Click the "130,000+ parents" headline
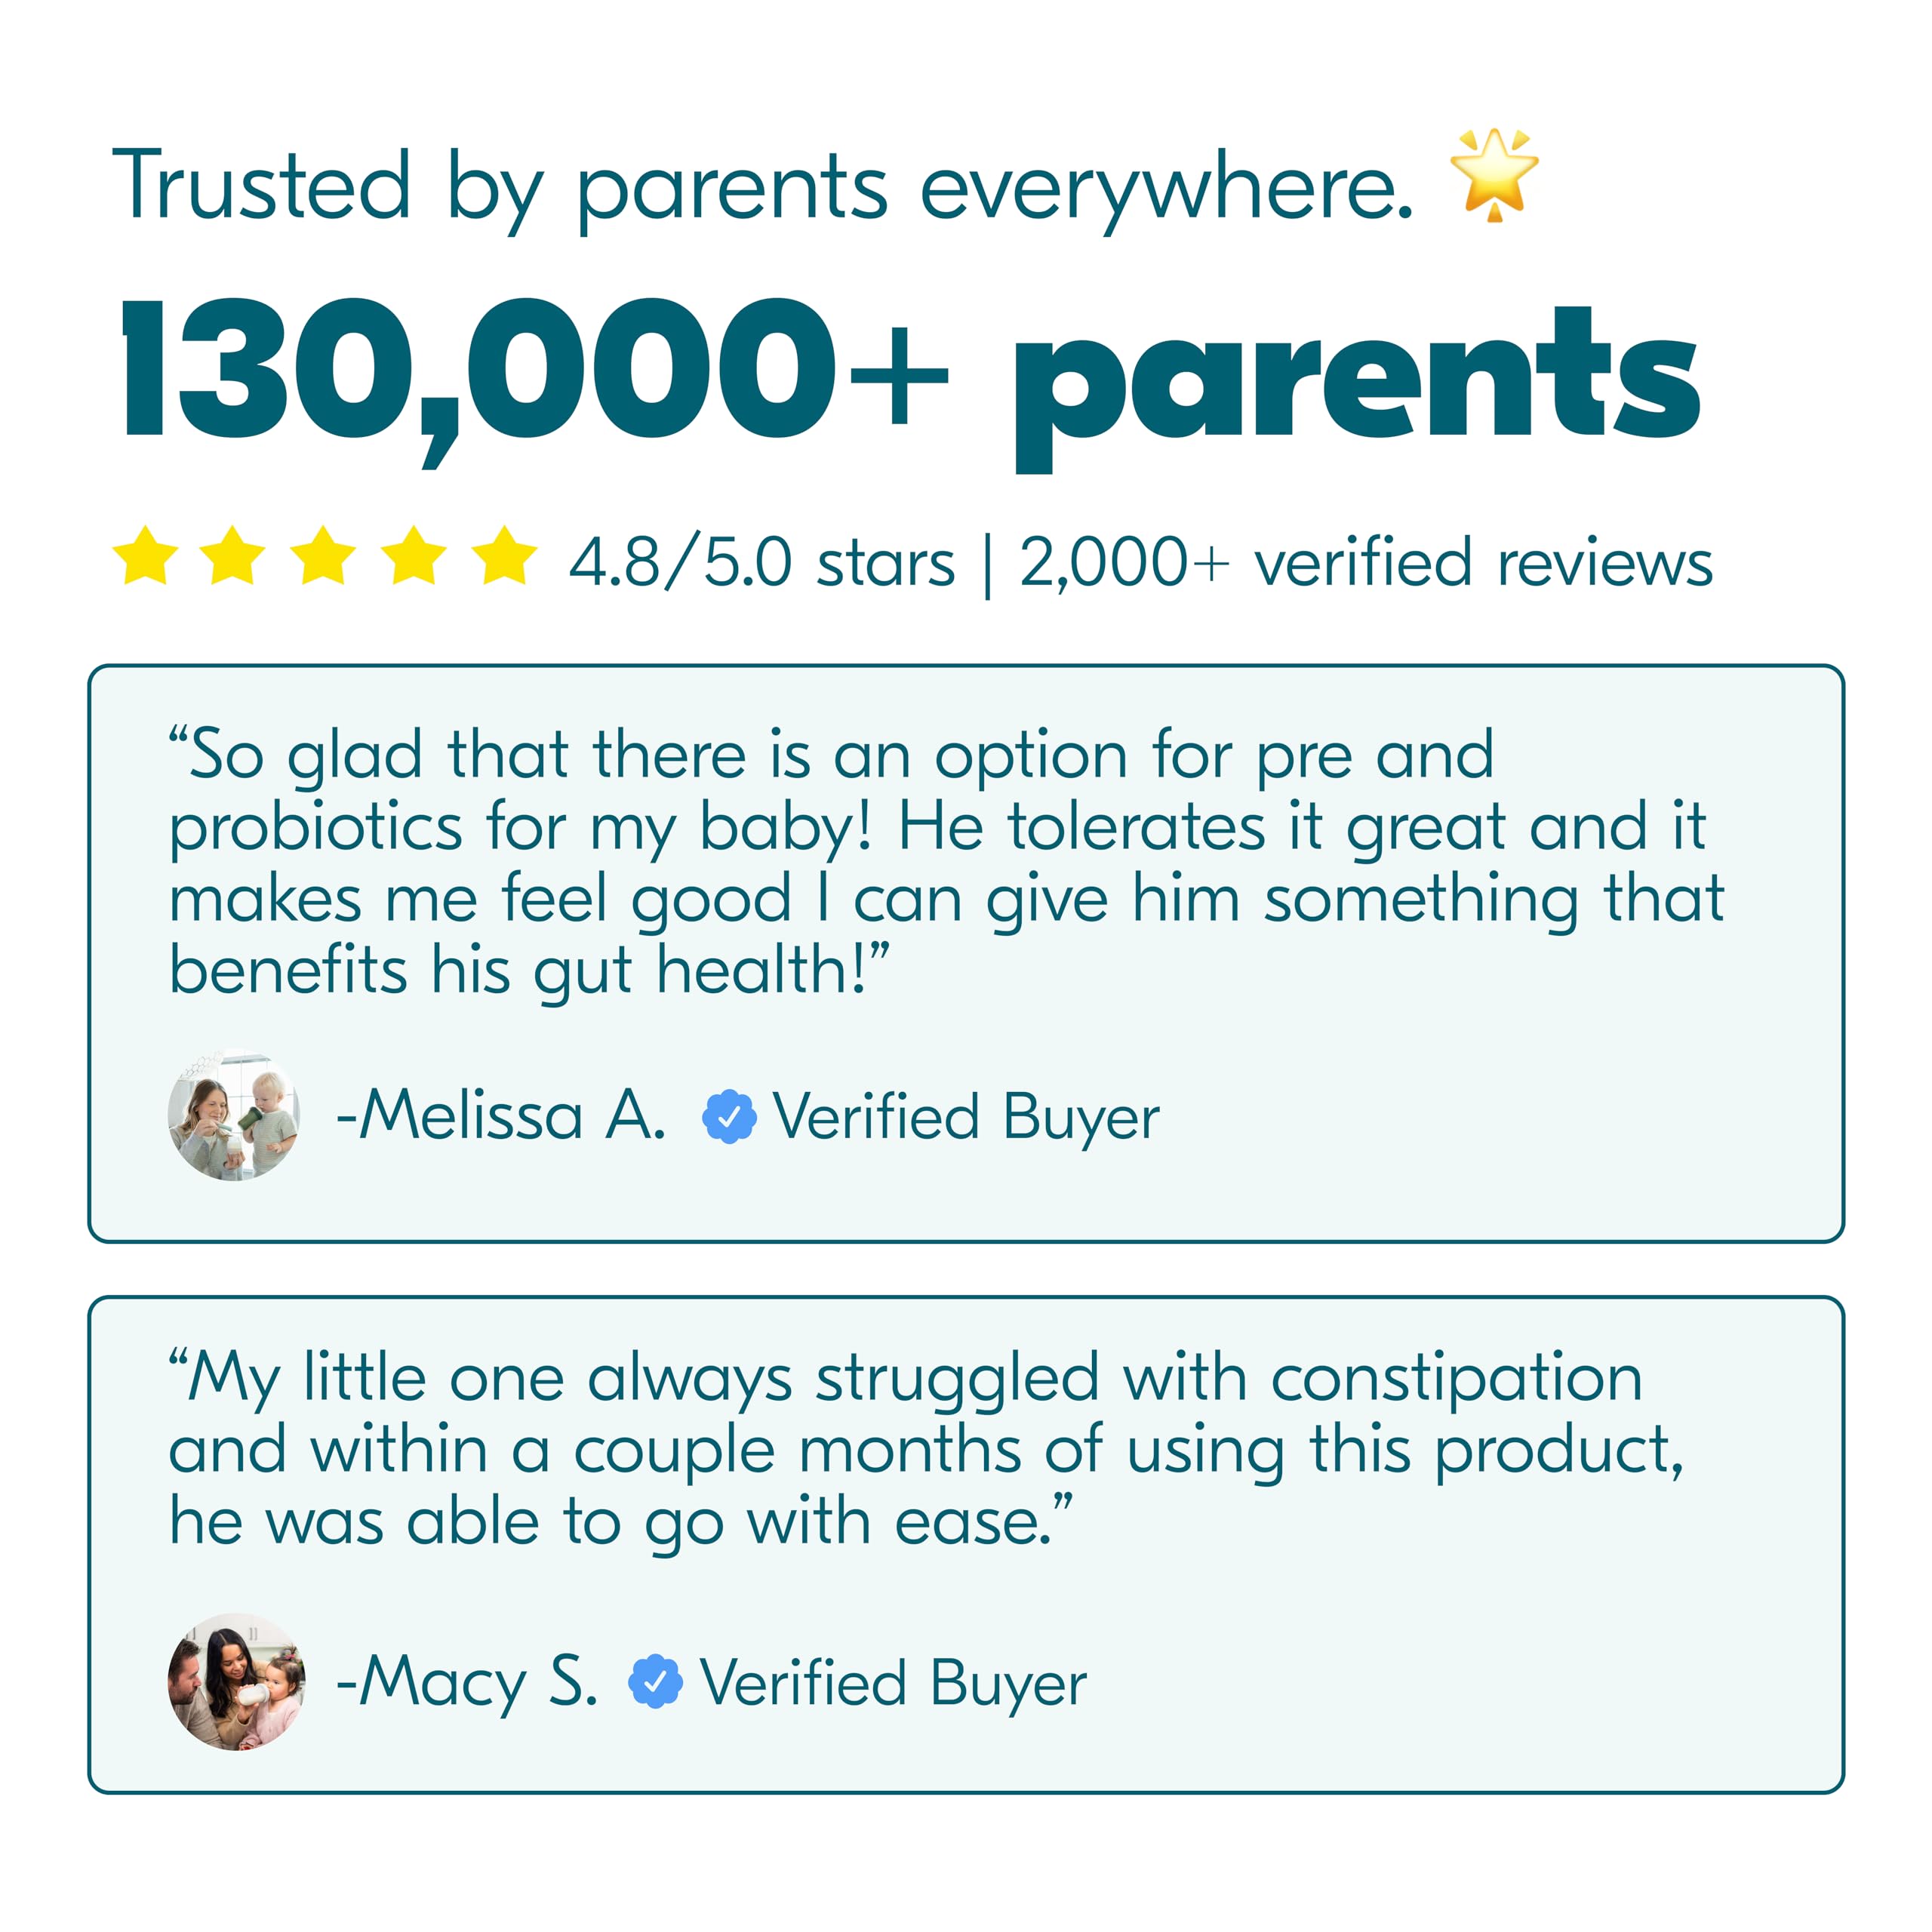The height and width of the screenshot is (1932, 1932). click(910, 381)
